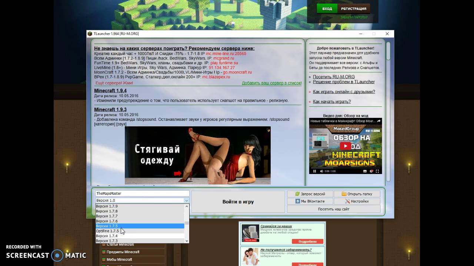The width and height of the screenshot is (474, 266).
Task: Click the up arrow in the version list scrollbar
Action: pyautogui.click(x=187, y=206)
